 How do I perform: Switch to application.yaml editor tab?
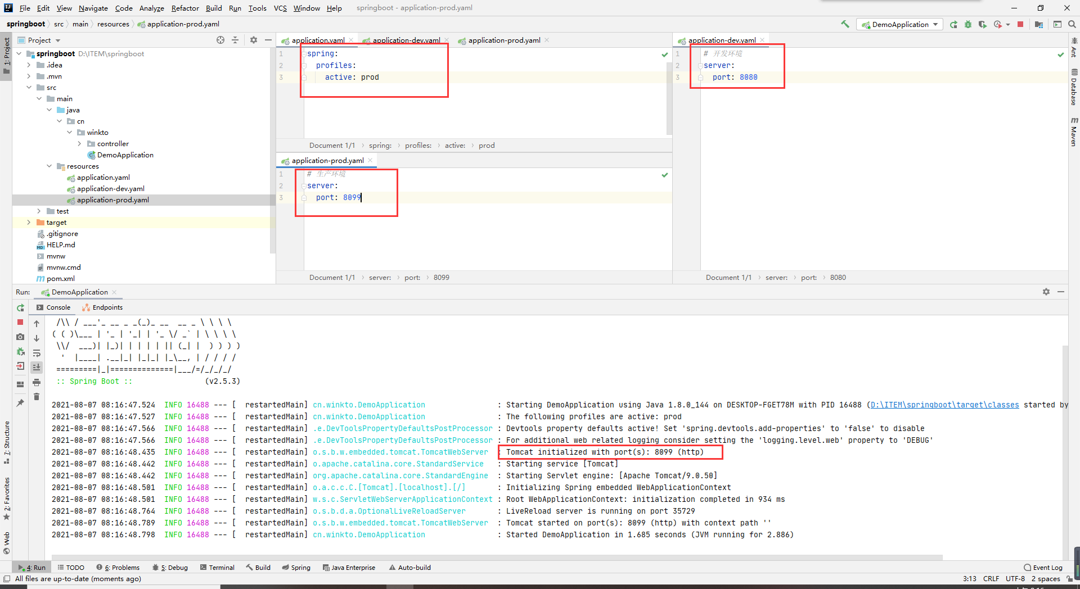[x=318, y=40]
